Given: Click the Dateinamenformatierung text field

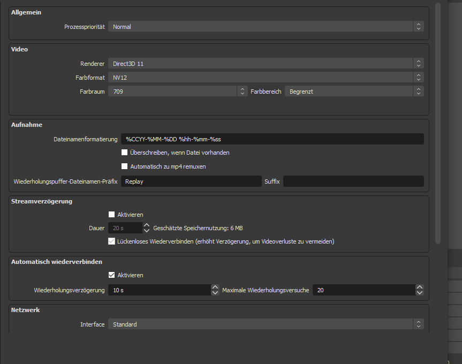Looking at the screenshot, I should point(272,139).
